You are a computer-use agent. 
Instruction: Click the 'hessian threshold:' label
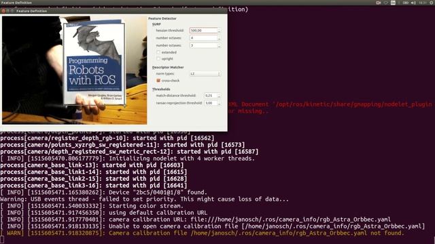(x=170, y=30)
